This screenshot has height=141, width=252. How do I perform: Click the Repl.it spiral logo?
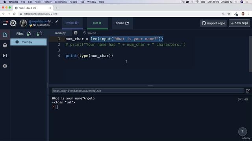pyautogui.click(x=13, y=23)
